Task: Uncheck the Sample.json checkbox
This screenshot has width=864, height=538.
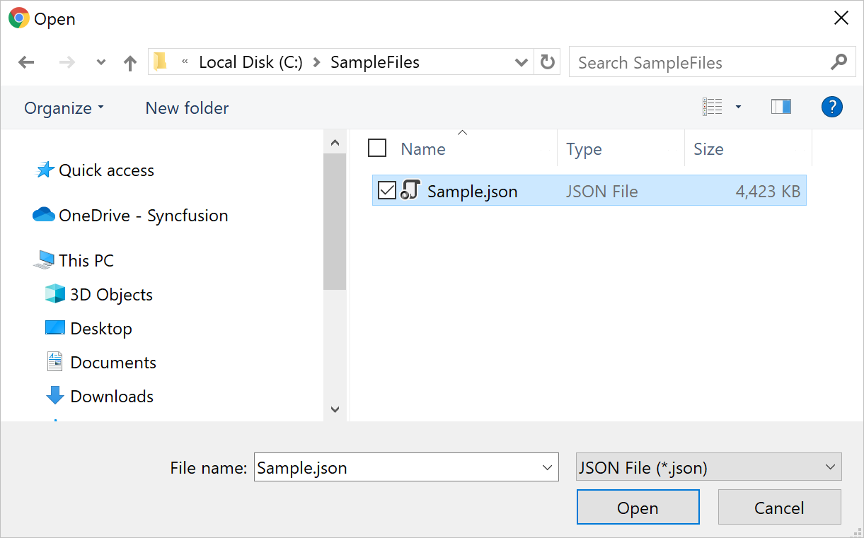Action: click(386, 191)
